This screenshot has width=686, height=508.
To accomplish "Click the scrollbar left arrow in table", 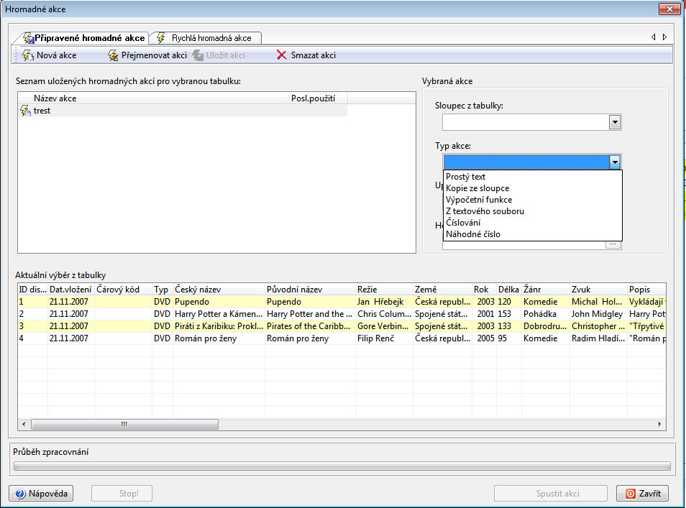I will 24,424.
